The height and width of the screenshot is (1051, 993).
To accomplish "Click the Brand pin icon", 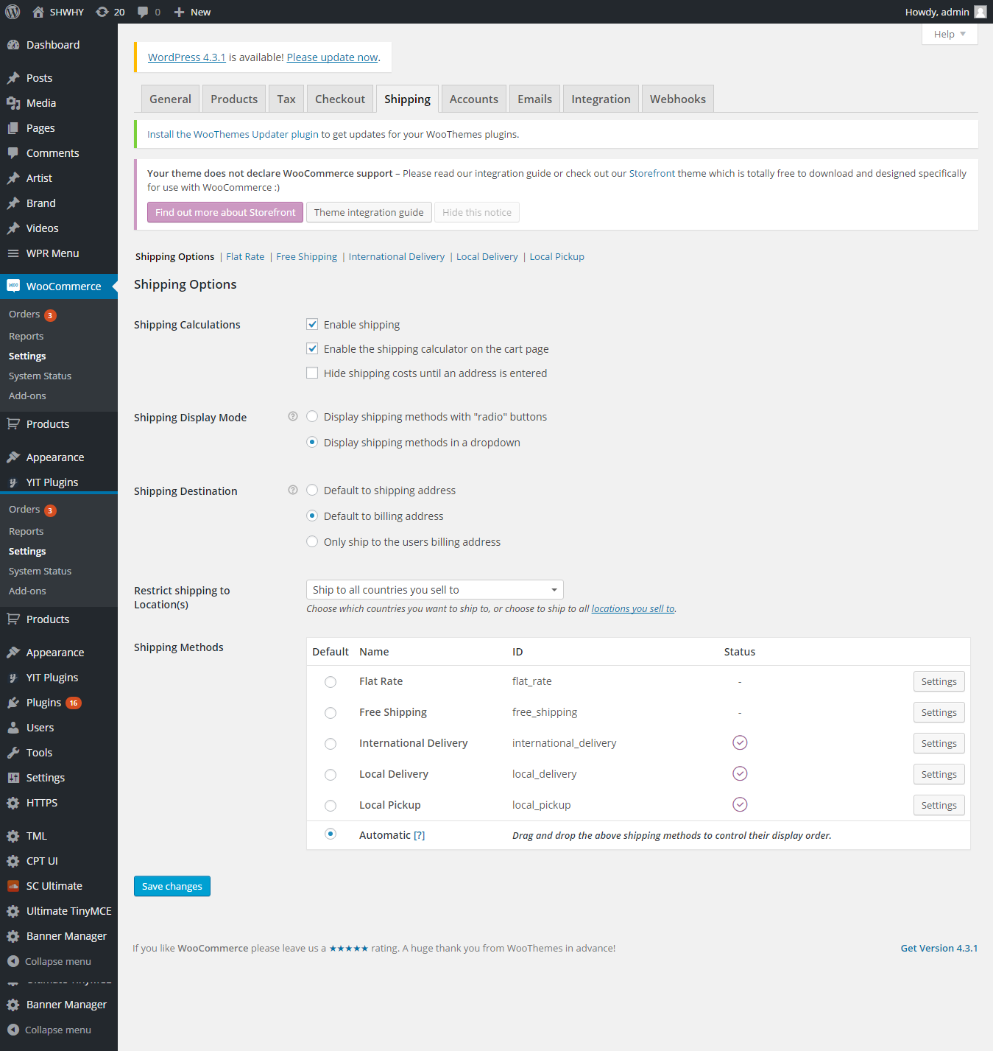I will pos(13,203).
